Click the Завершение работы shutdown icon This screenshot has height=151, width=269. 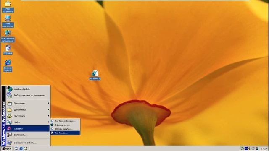tap(9, 143)
